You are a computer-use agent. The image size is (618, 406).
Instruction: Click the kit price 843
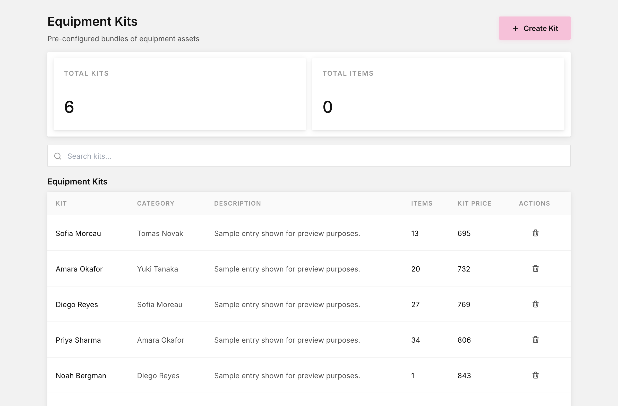pyautogui.click(x=464, y=376)
